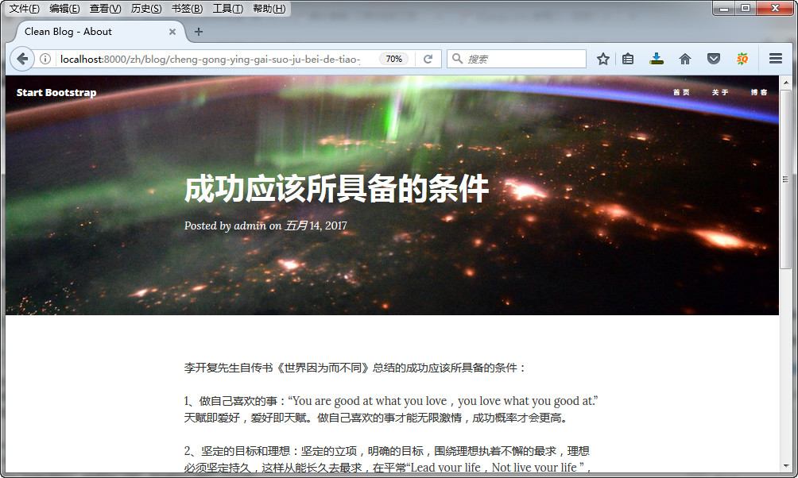This screenshot has width=798, height=478.
Task: Click the date text 五月 14, 2017
Action: point(316,226)
